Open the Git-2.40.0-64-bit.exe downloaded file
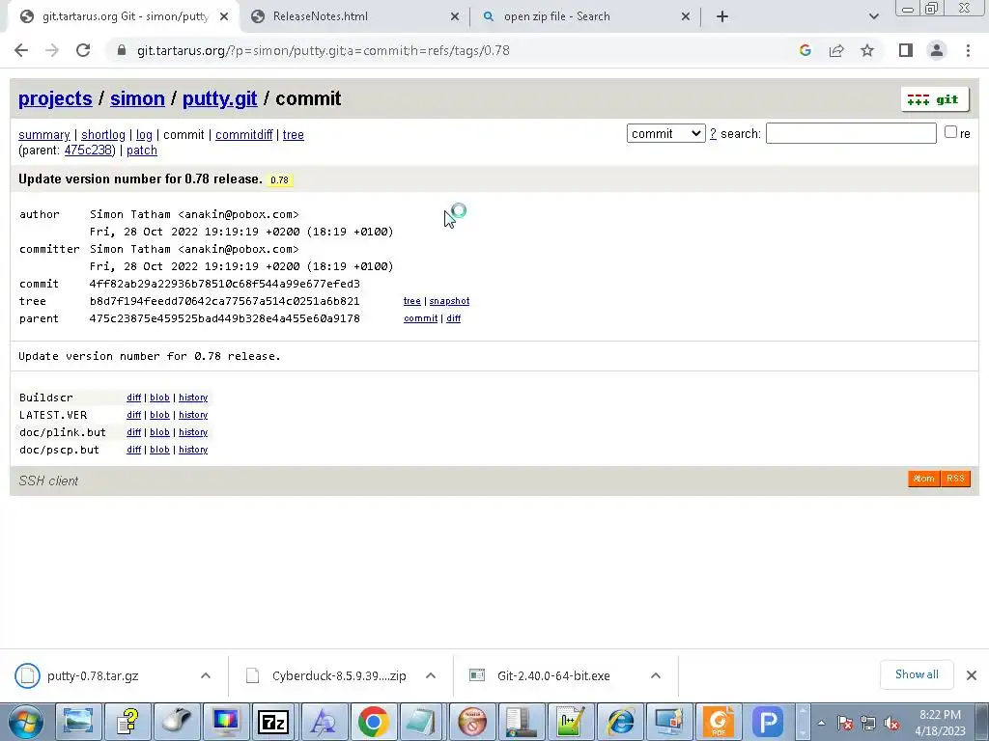 553,676
